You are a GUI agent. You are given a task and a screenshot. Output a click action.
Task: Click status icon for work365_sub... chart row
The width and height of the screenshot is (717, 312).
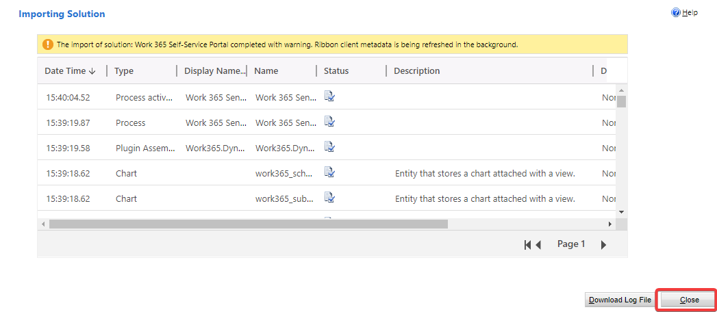[329, 197]
